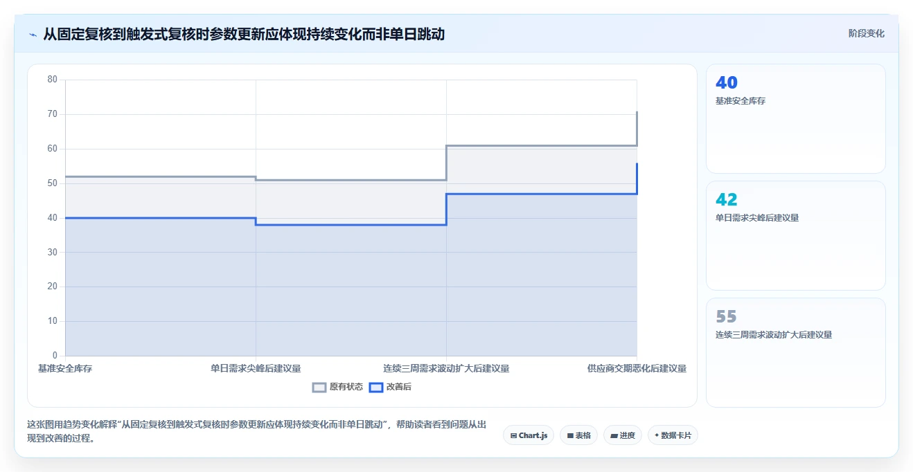Click the y-axis value 10
913x472 pixels.
point(53,321)
